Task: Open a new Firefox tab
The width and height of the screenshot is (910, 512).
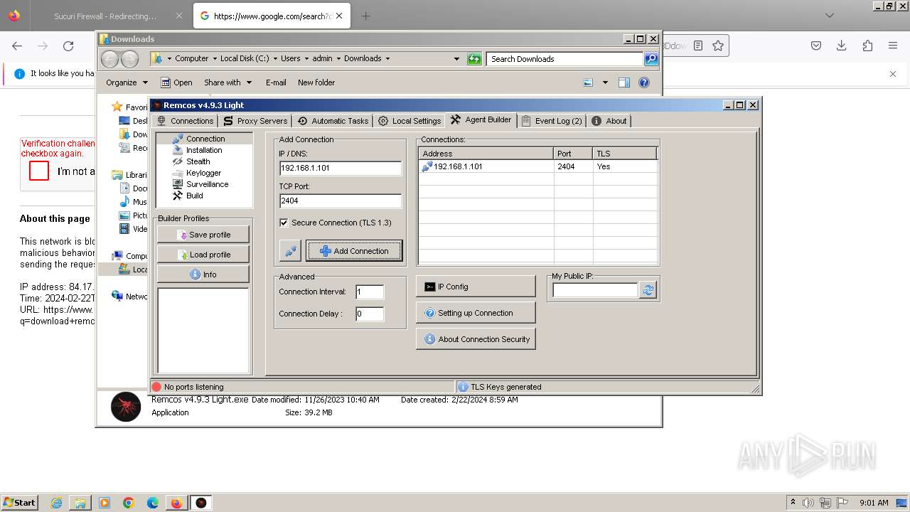Action: click(365, 16)
